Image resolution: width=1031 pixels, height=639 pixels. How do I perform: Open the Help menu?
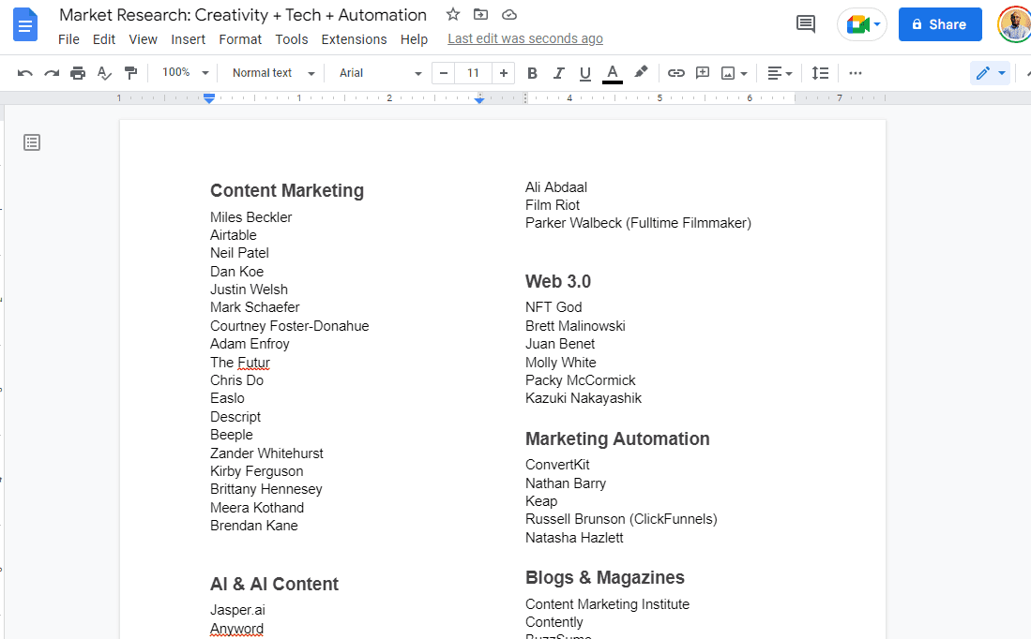pyautogui.click(x=414, y=39)
